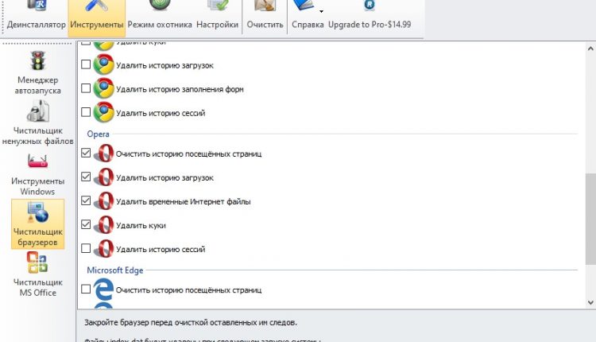Open Менеджер автозапуска traffic light tool

pyautogui.click(x=37, y=72)
